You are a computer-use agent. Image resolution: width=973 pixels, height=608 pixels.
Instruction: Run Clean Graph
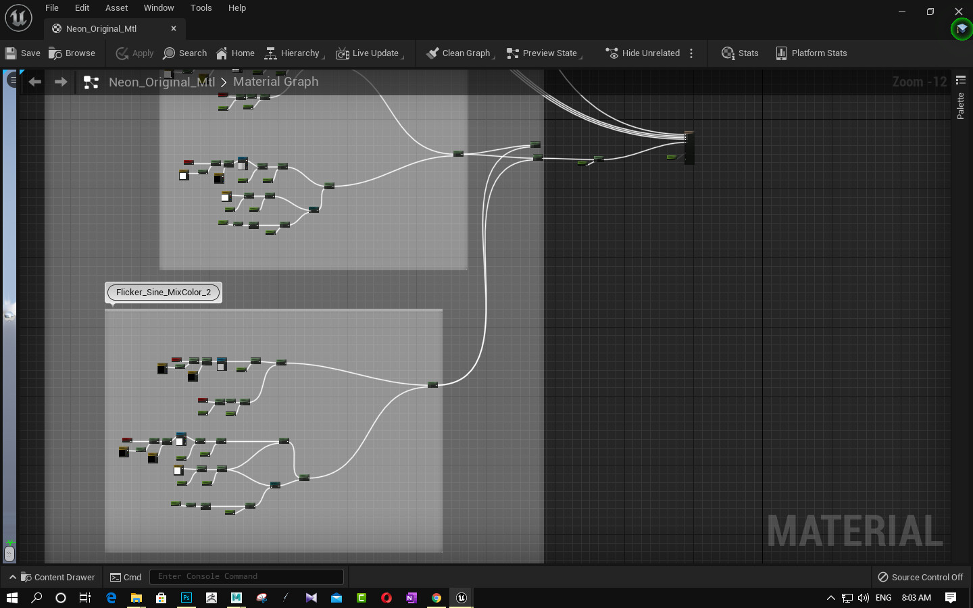pyautogui.click(x=459, y=53)
